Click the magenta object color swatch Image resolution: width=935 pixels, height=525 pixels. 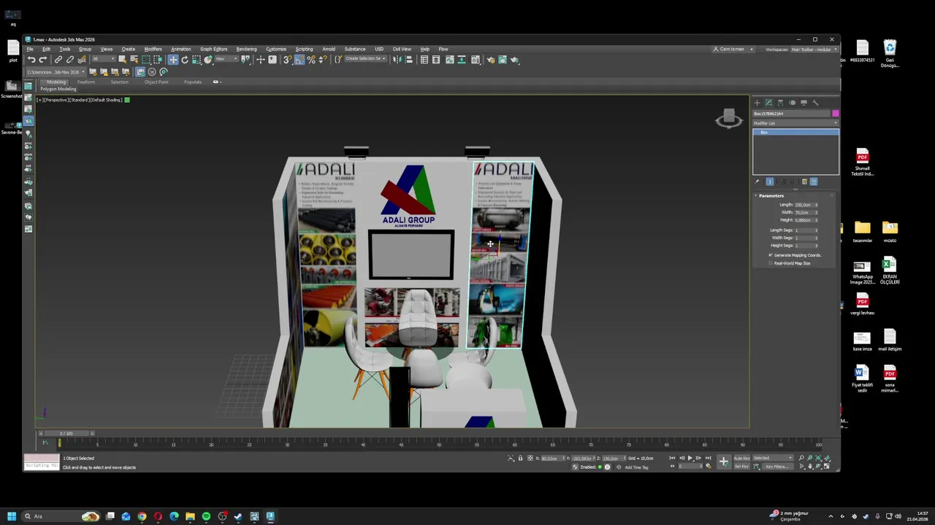pyautogui.click(x=836, y=114)
